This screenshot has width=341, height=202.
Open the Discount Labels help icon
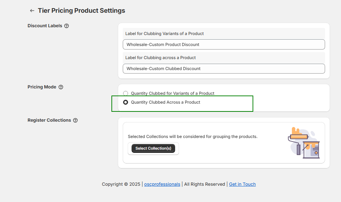[67, 26]
